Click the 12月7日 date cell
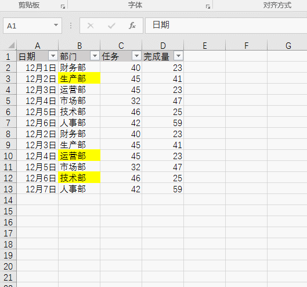This screenshot has width=307, height=287. point(37,189)
